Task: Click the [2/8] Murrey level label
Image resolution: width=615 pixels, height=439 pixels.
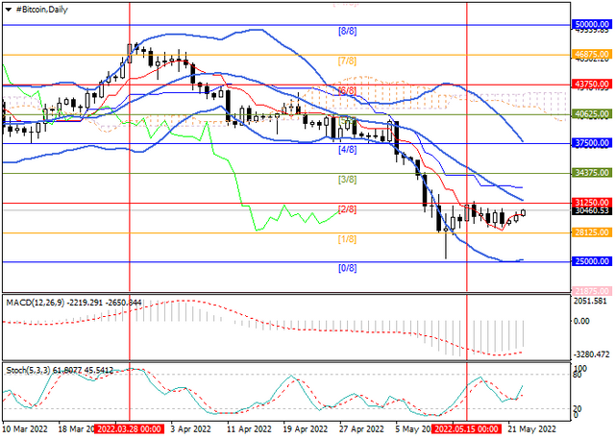Action: (x=347, y=208)
